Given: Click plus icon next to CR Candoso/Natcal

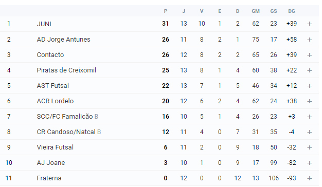Looking at the screenshot, I should pos(310,132).
